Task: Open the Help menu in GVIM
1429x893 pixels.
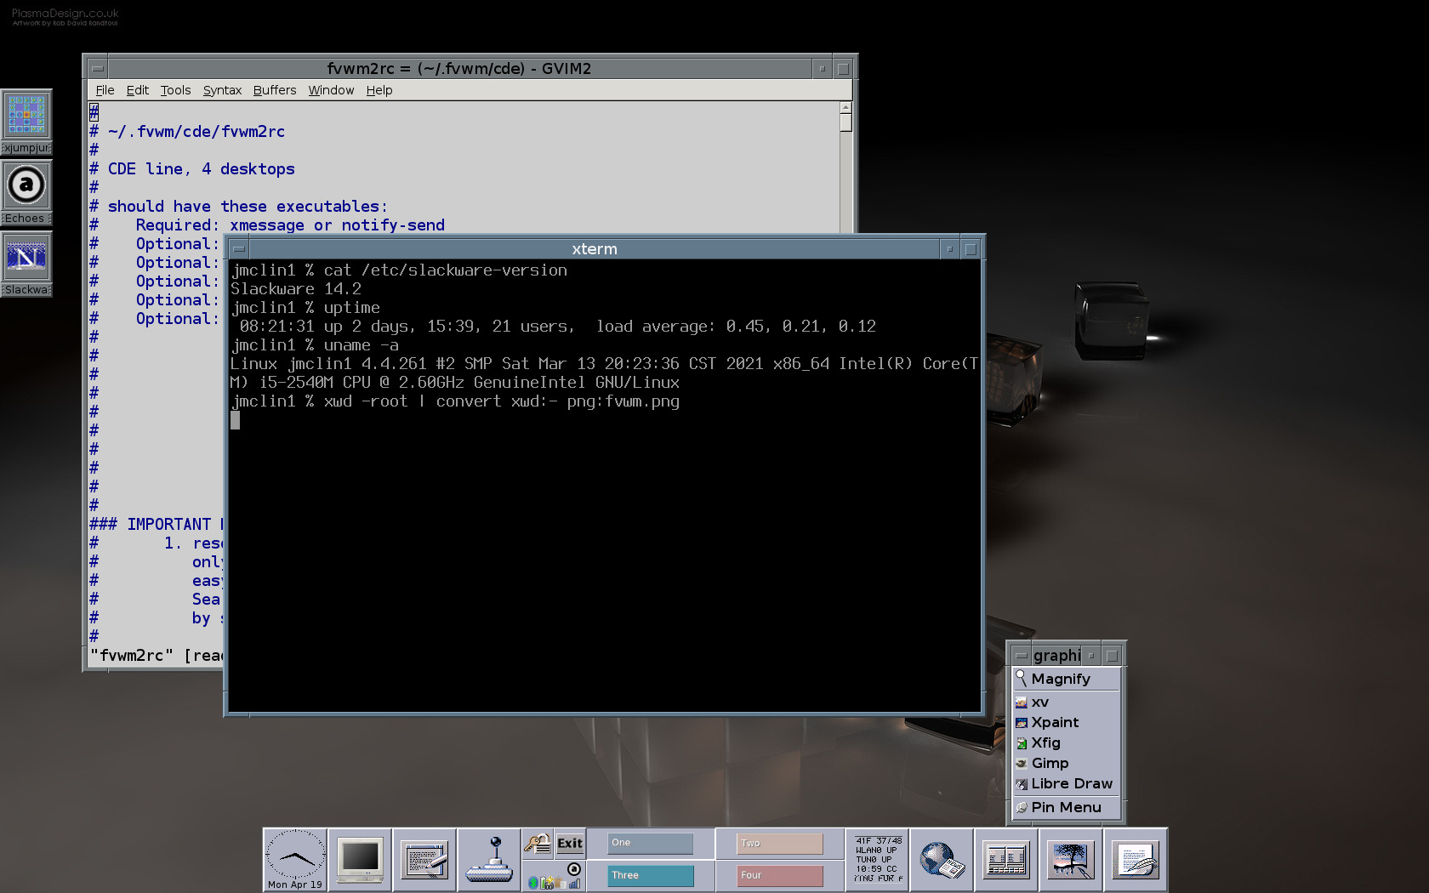Action: 379,90
